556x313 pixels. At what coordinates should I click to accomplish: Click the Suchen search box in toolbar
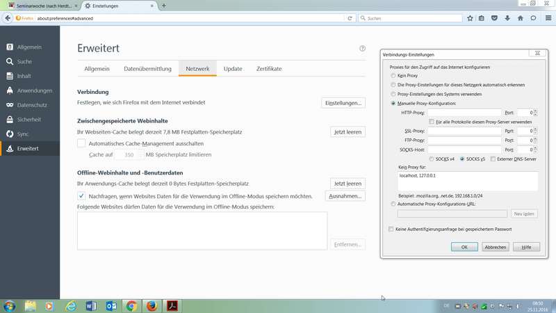410,18
